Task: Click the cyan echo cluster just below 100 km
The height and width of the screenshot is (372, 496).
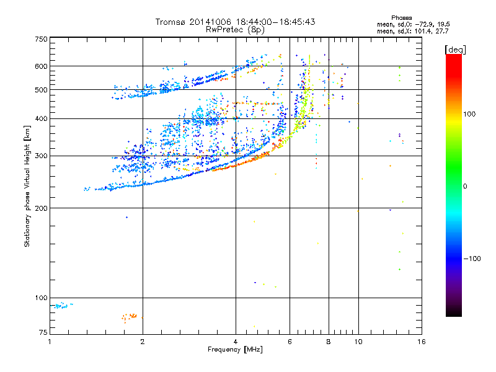Action: pyautogui.click(x=61, y=306)
